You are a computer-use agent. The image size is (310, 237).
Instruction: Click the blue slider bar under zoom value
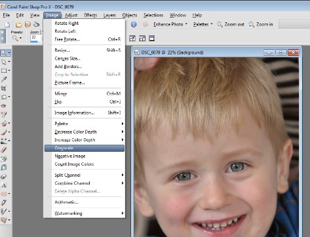[34, 41]
